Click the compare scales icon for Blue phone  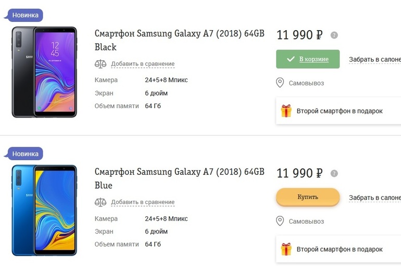100,202
